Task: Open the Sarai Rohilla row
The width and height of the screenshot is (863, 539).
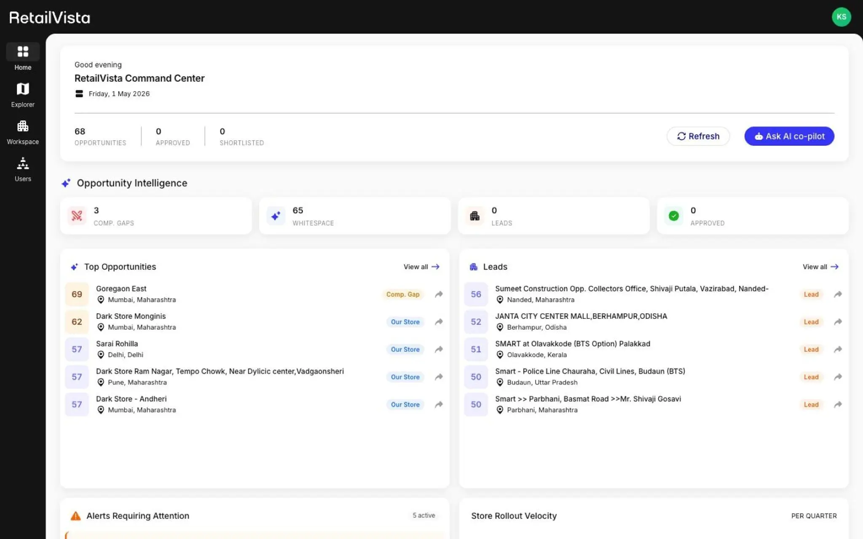Action: [x=255, y=349]
